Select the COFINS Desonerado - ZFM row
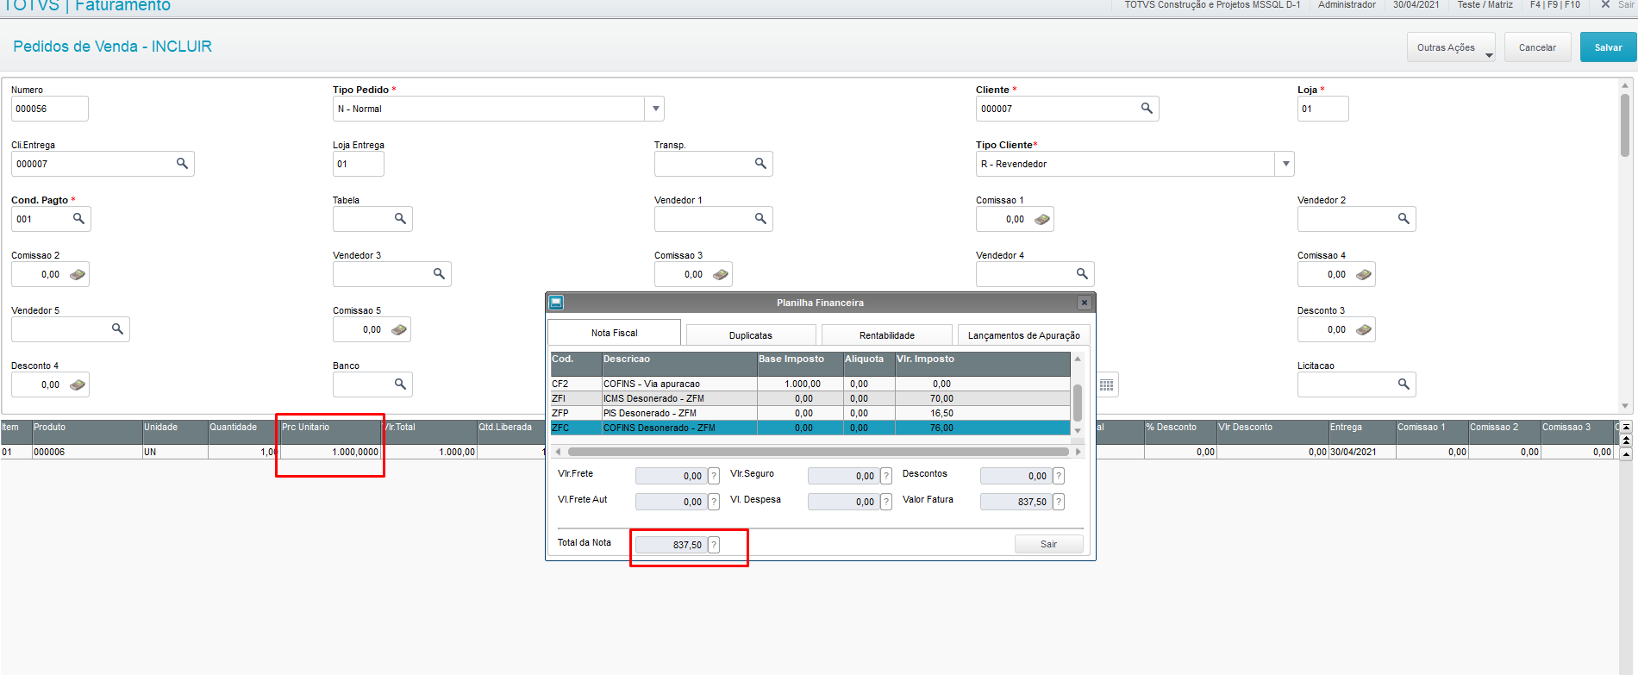This screenshot has width=1638, height=675. (x=810, y=428)
